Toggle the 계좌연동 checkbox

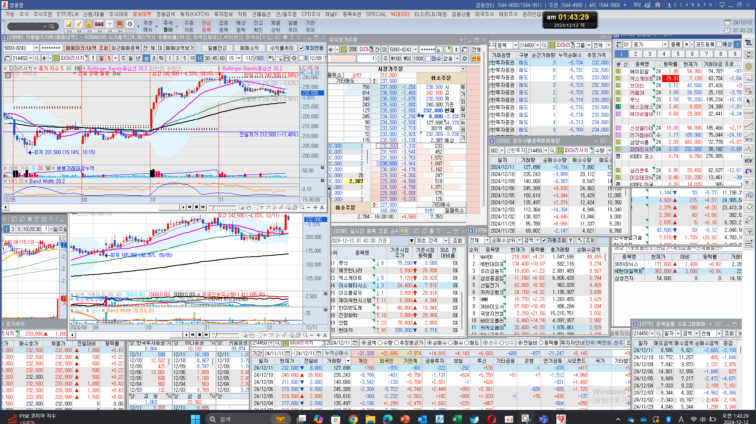[x=302, y=48]
